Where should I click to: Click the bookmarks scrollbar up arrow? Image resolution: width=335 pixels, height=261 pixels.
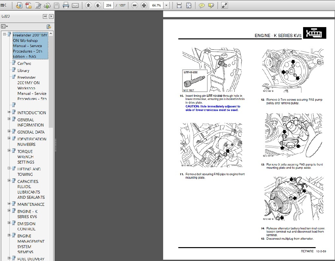(x=51, y=34)
